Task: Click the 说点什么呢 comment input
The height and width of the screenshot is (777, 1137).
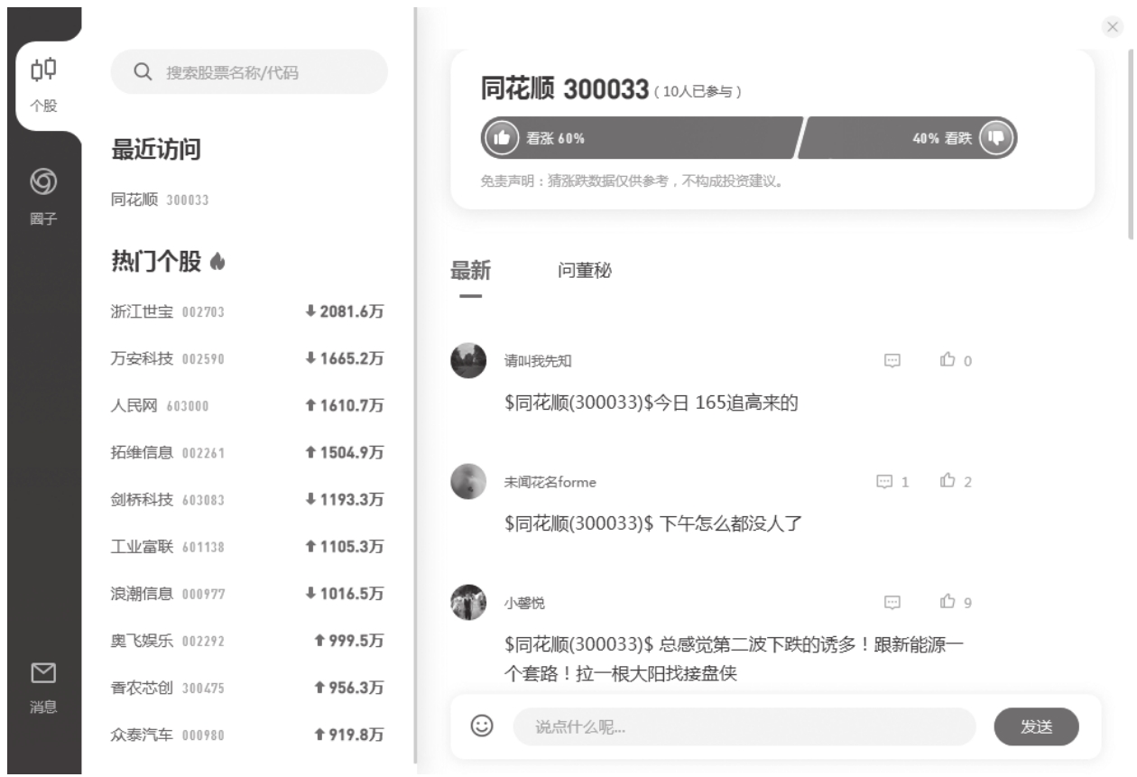Action: tap(744, 726)
